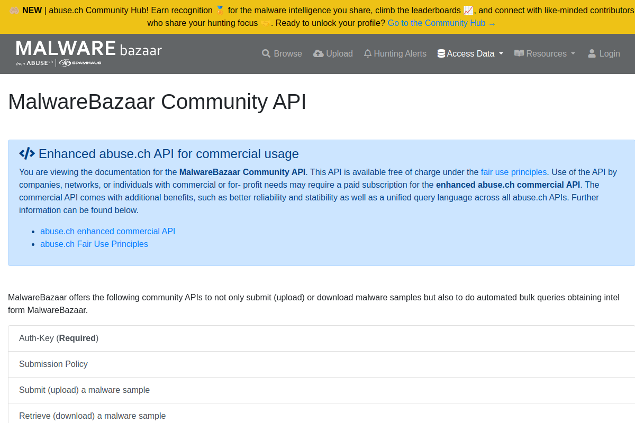The height and width of the screenshot is (423, 635).
Task: Open the Access Data dropdown menu
Action: (470, 53)
